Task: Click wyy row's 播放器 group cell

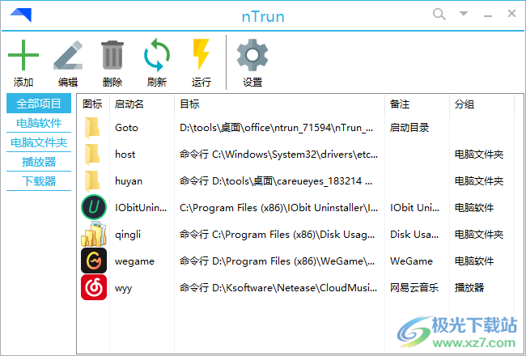Action: [469, 288]
